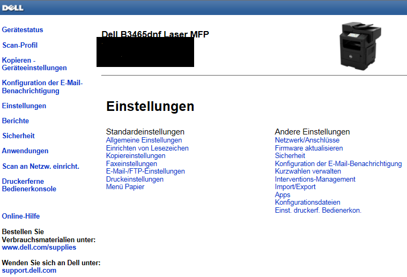Open Konfiguration der E-Mail-Benachrichtigung under Andere Einstellungen

coord(338,163)
